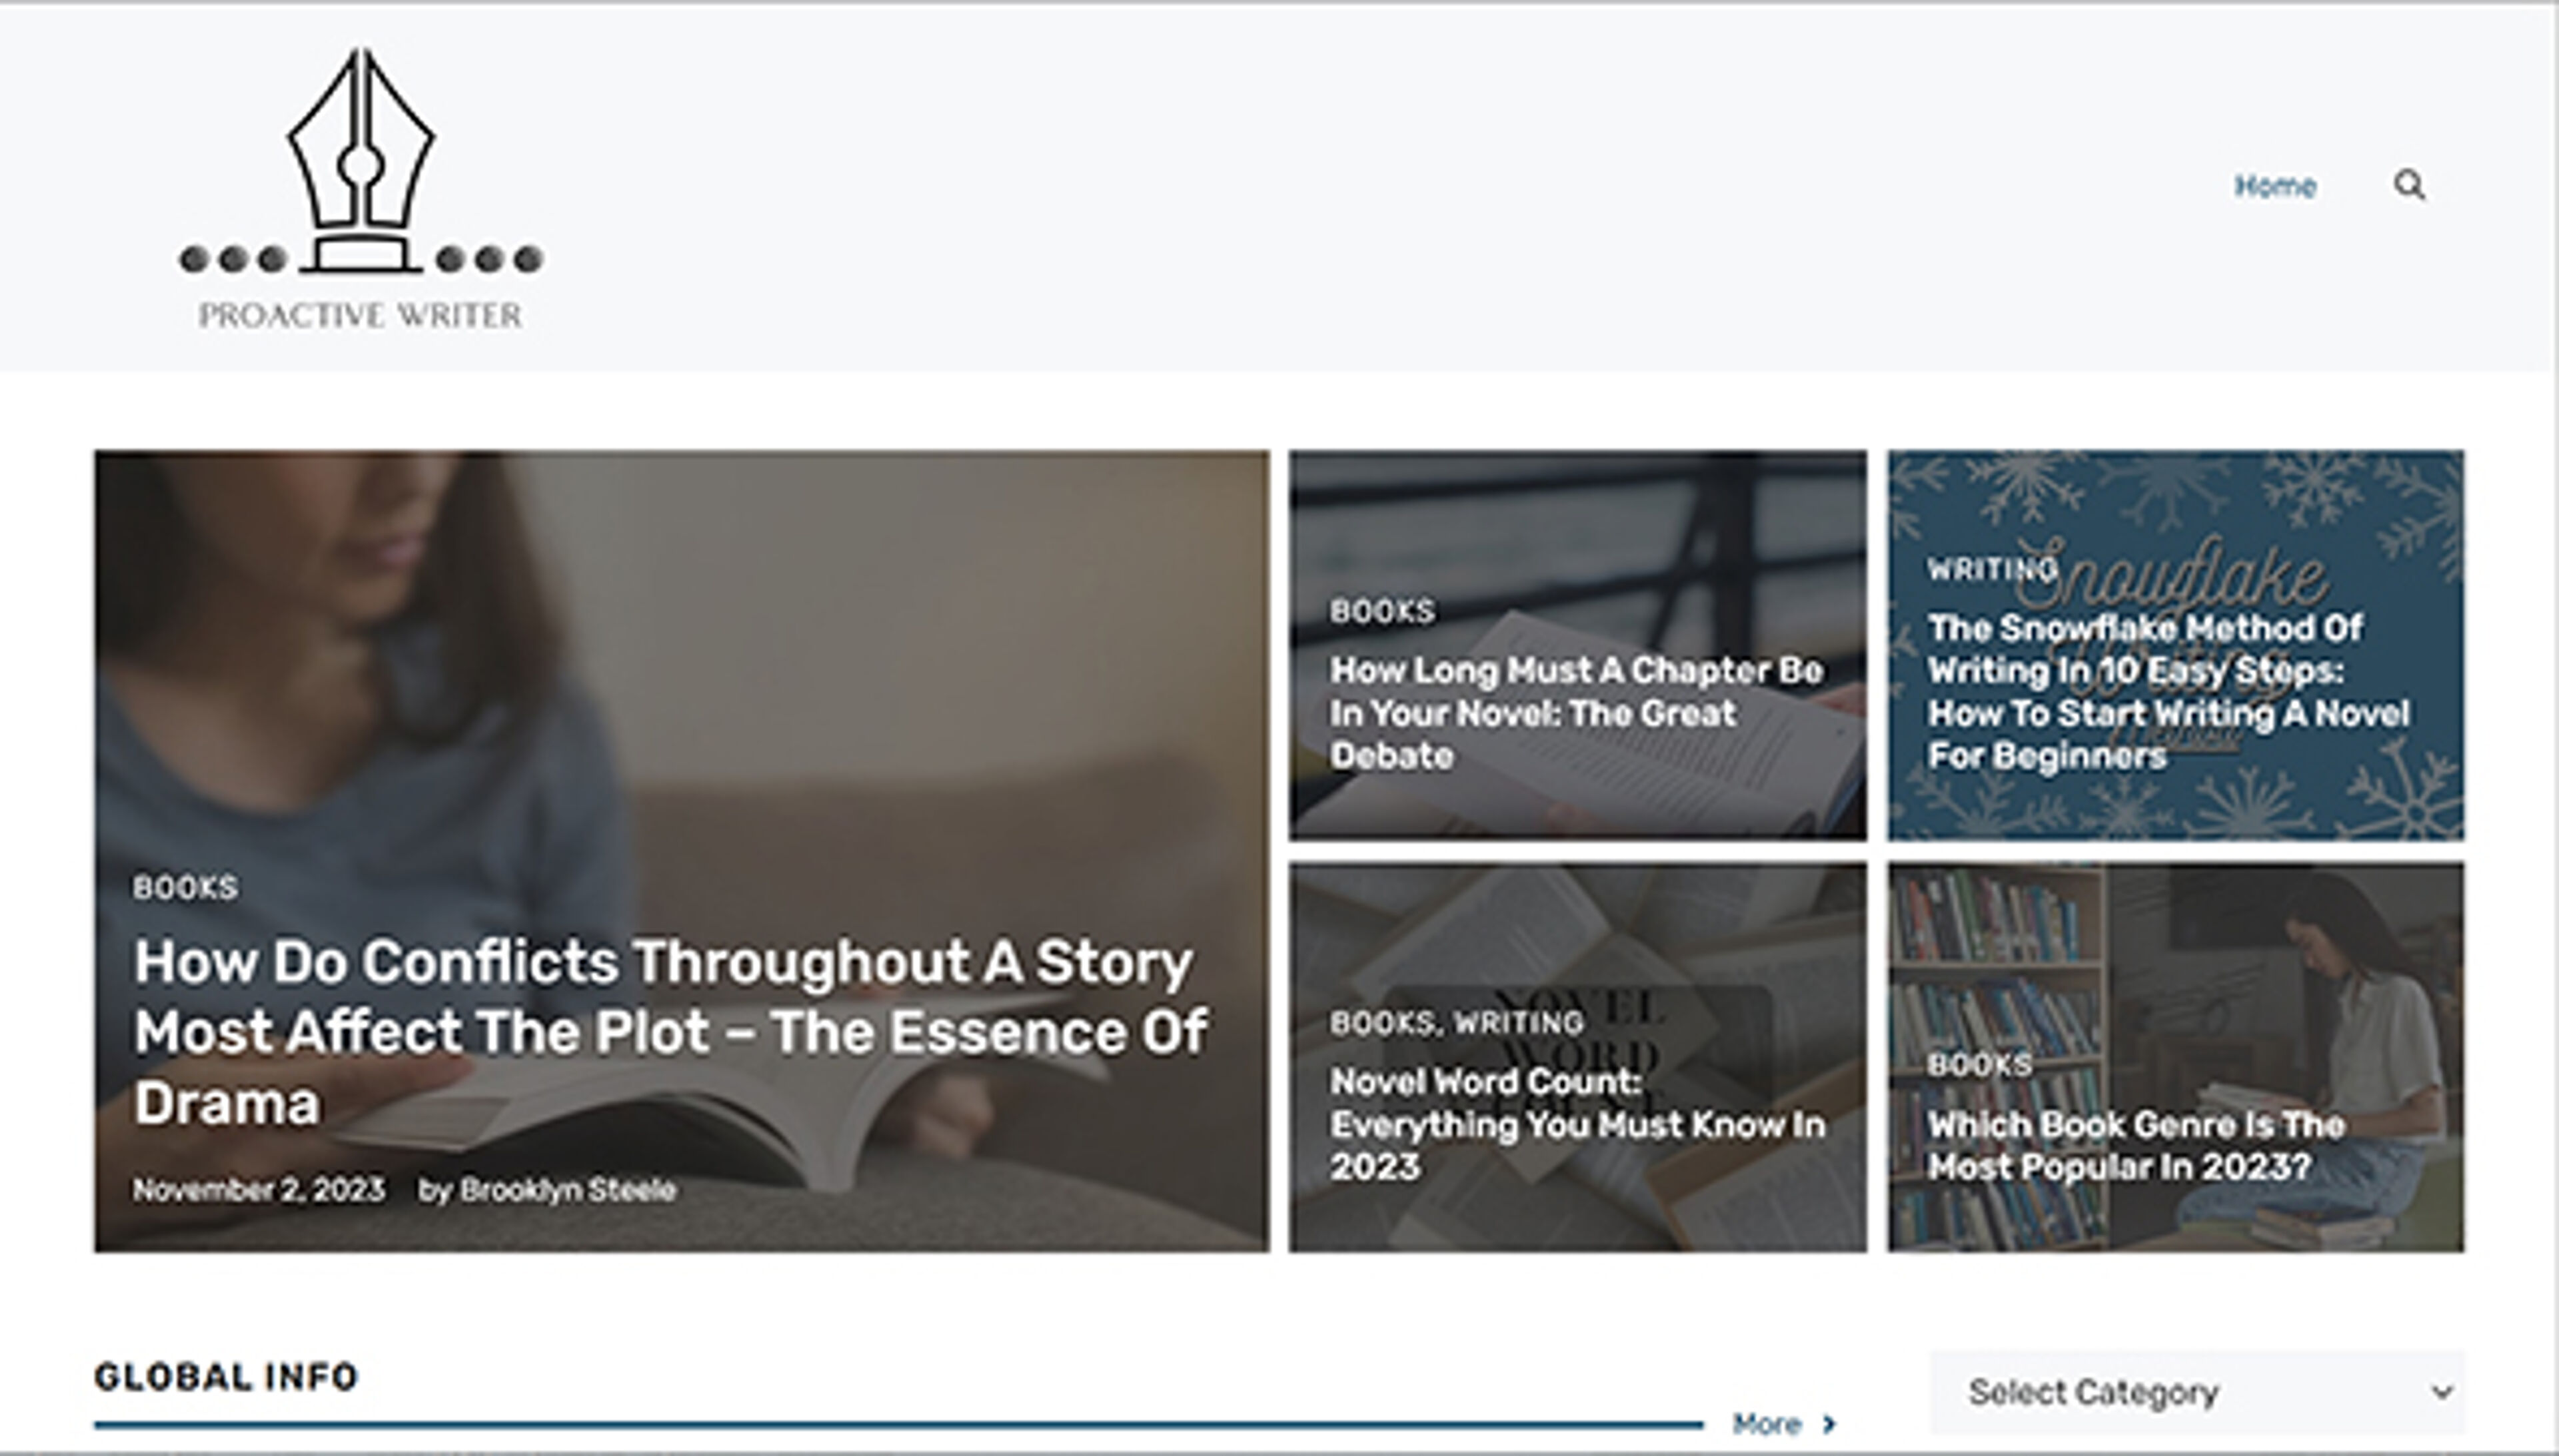
Task: Click More to expand Global Info section
Action: (1767, 1424)
